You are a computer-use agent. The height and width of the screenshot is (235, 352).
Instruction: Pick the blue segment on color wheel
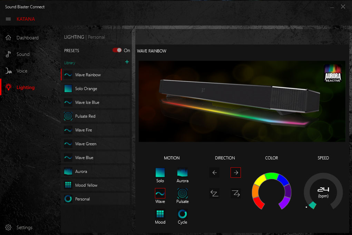tap(282, 180)
